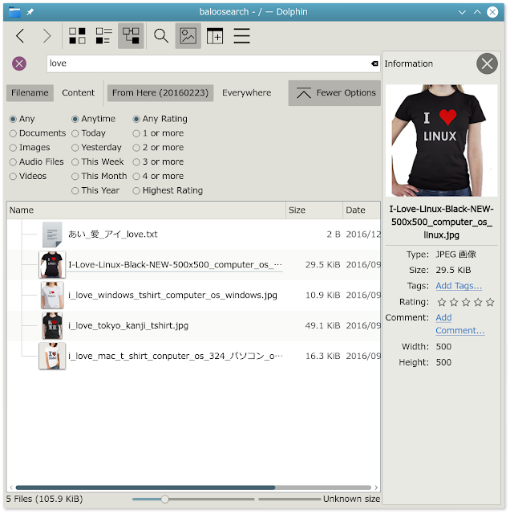
Task: Select Videos file type filter
Action: click(x=28, y=176)
